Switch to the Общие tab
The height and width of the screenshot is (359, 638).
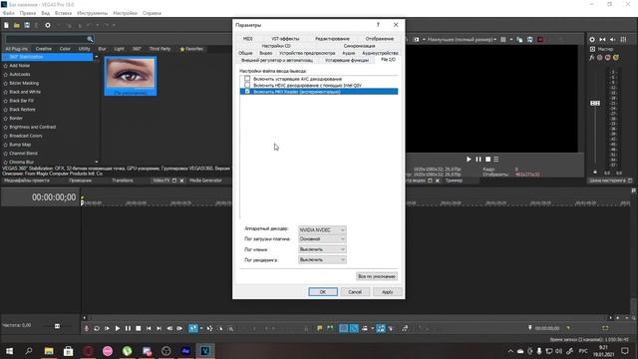click(245, 53)
